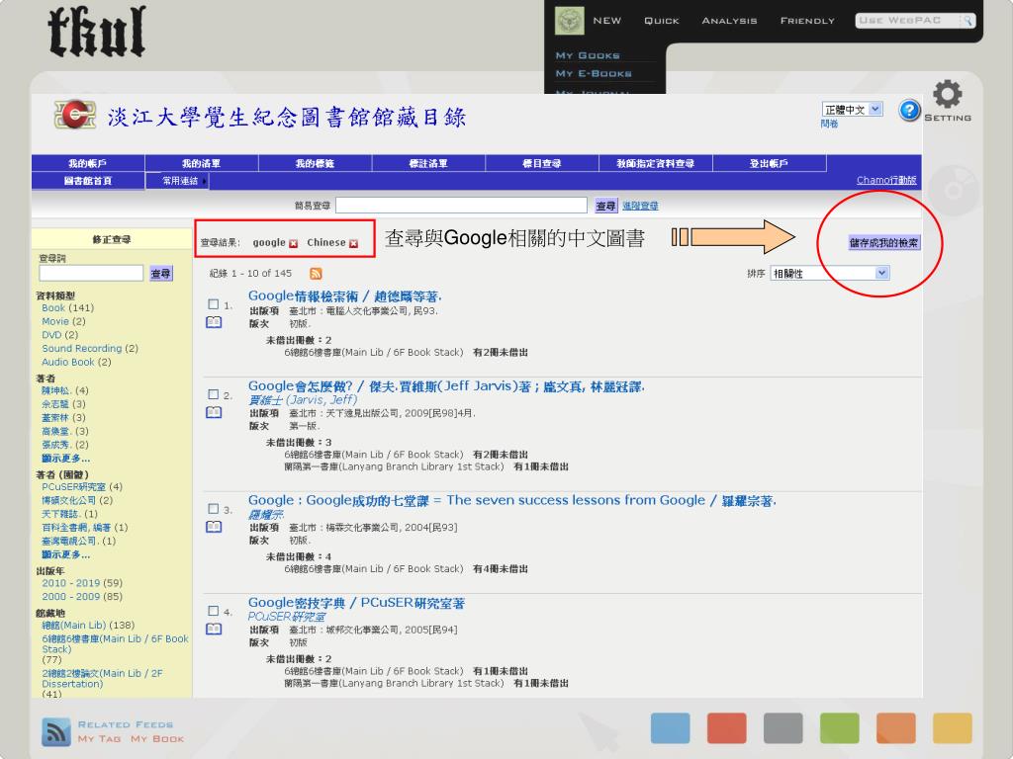Open the 正體中文 language dropdown
The image size is (1013, 759).
click(852, 109)
